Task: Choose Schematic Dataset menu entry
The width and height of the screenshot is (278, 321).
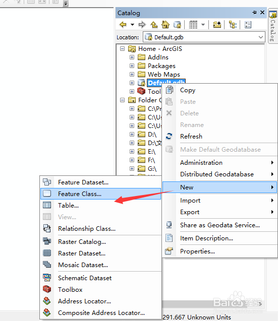Action: 101,278
